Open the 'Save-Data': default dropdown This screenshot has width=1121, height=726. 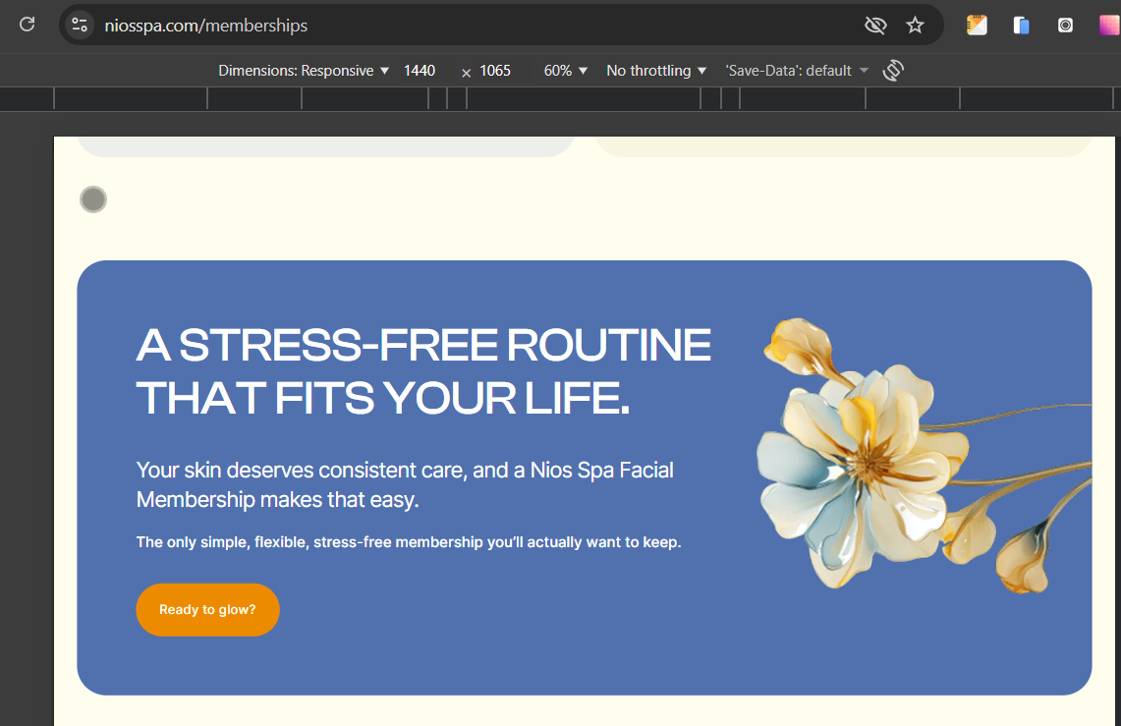[x=797, y=70]
